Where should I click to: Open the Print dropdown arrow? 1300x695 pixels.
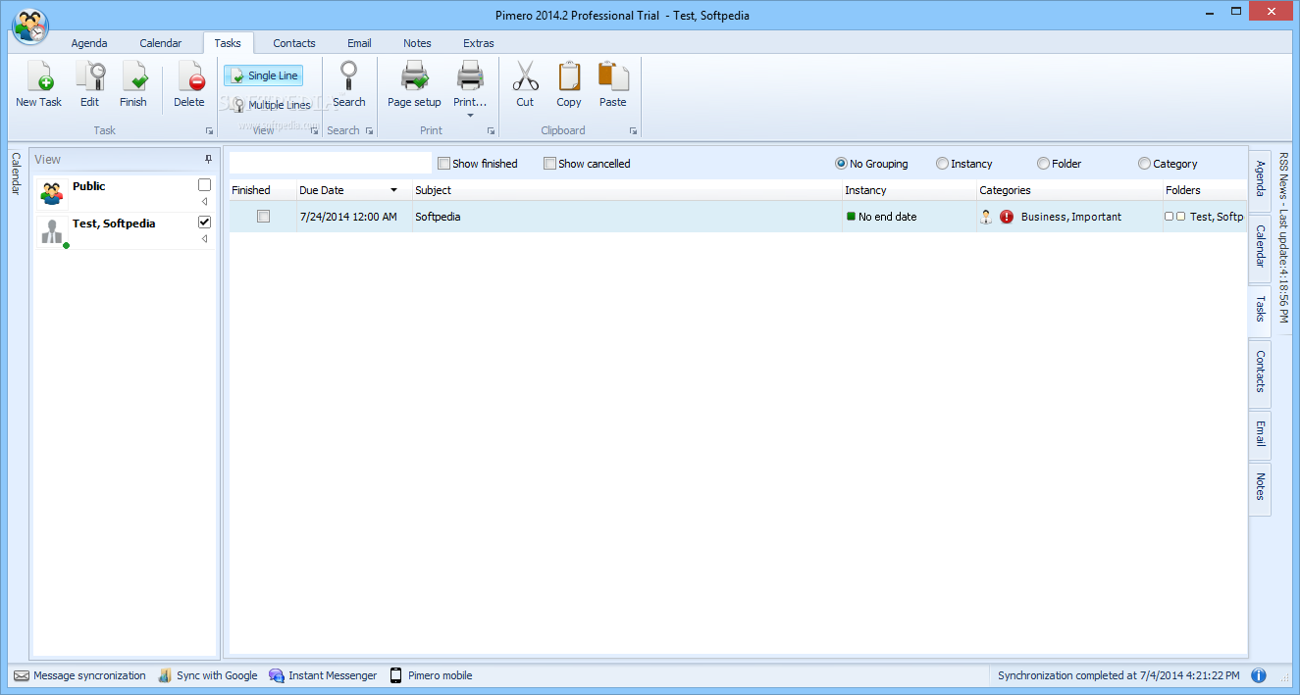tap(470, 115)
